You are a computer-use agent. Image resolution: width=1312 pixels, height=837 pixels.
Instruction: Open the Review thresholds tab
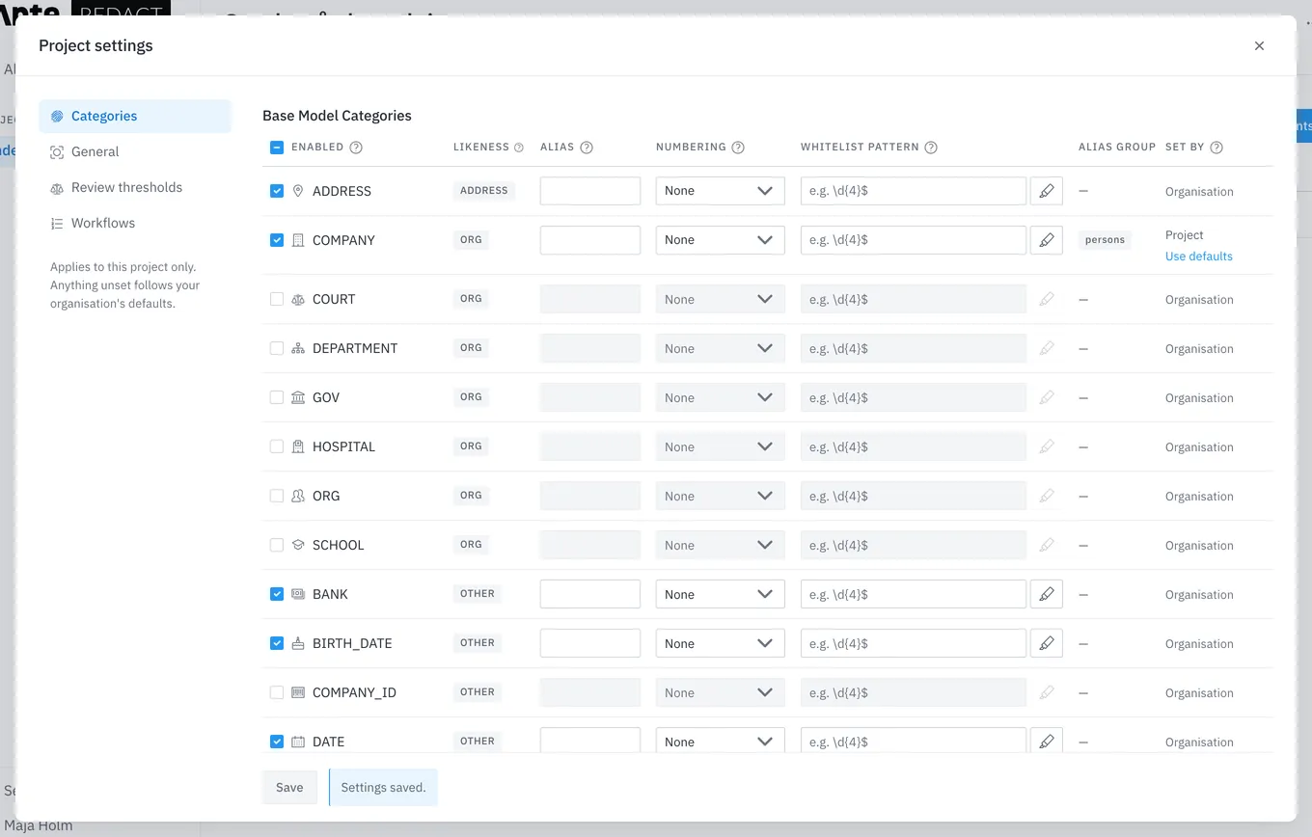[x=135, y=187]
